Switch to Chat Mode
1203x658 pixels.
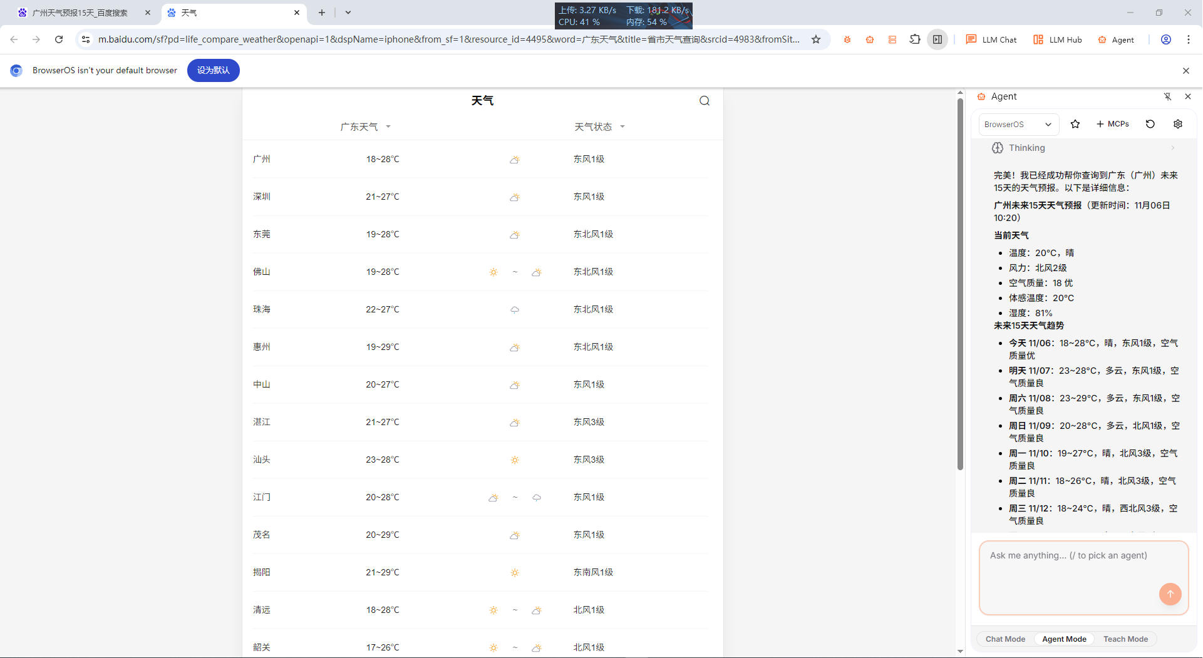1005,639
